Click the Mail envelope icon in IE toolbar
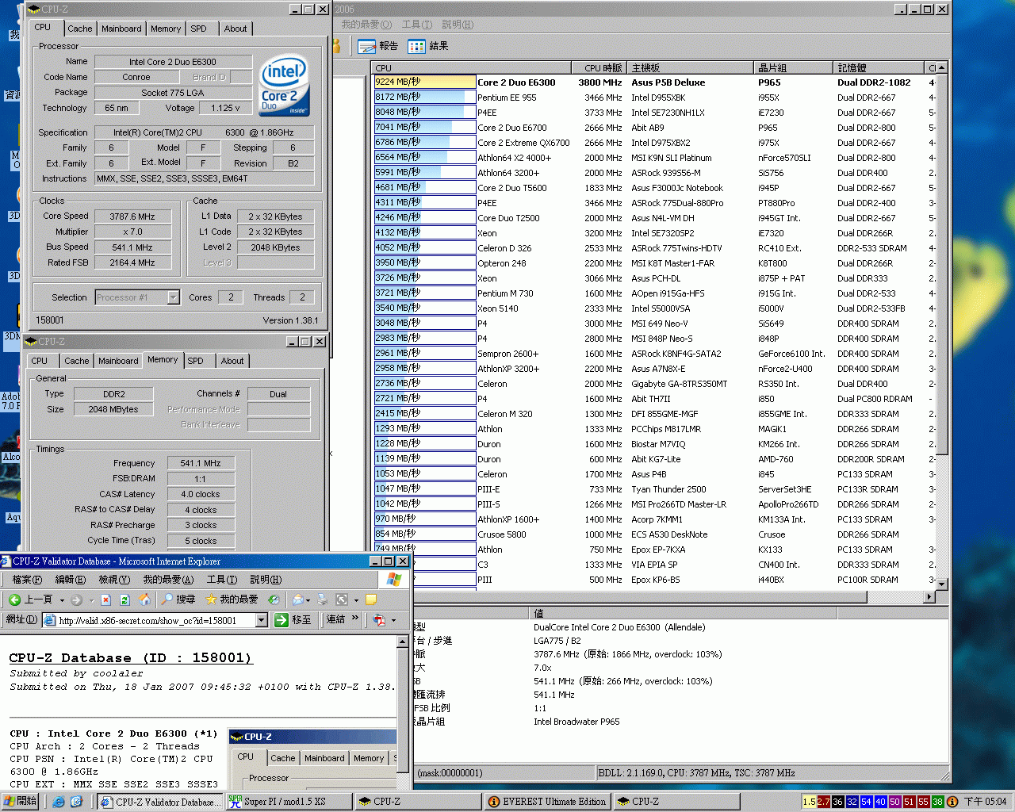The height and width of the screenshot is (812, 1015). pos(297,599)
